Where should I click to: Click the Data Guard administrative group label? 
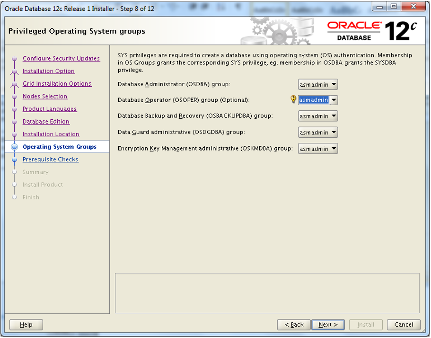[x=181, y=132]
